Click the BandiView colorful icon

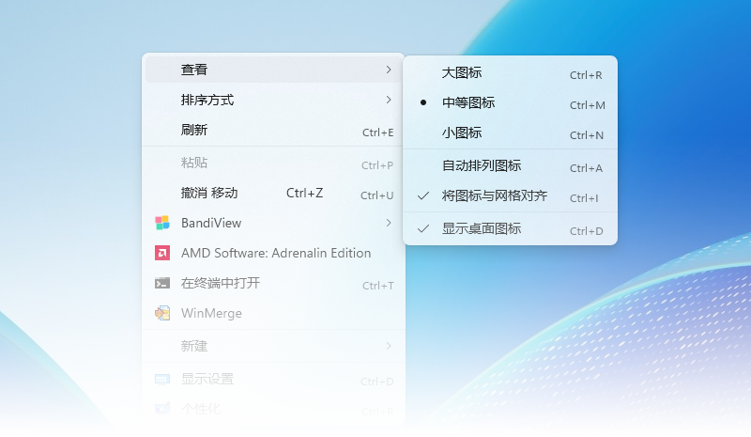coord(162,223)
